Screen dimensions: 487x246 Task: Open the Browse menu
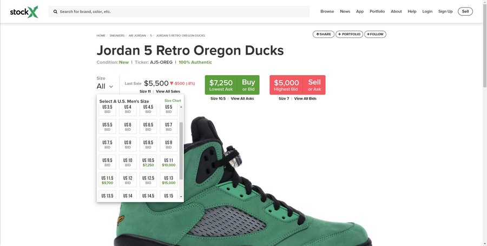pyautogui.click(x=327, y=11)
